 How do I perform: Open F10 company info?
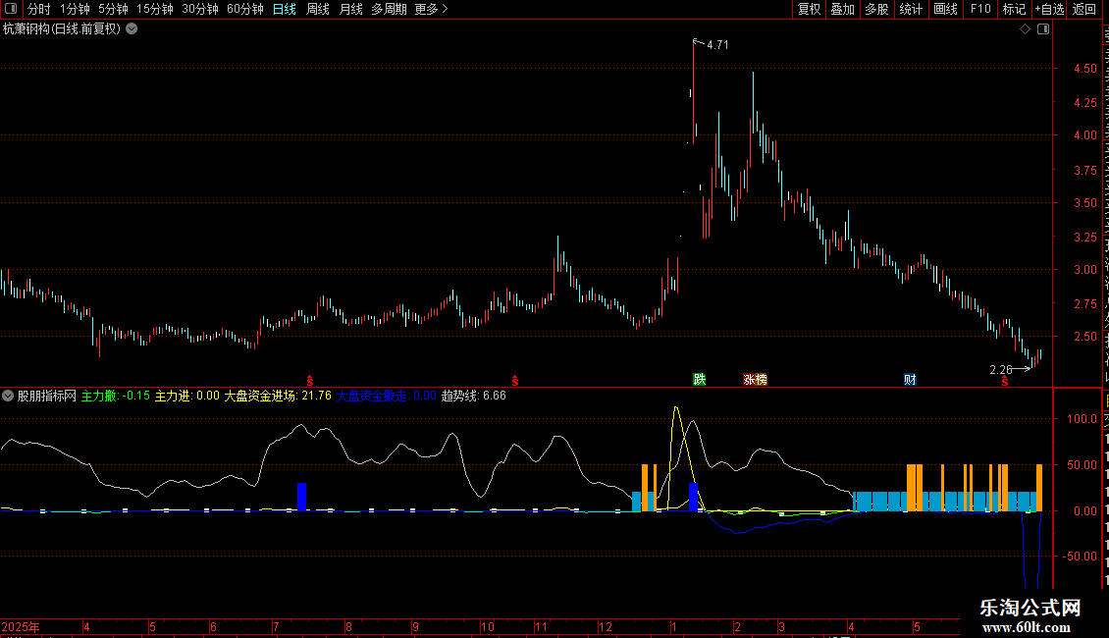(980, 9)
